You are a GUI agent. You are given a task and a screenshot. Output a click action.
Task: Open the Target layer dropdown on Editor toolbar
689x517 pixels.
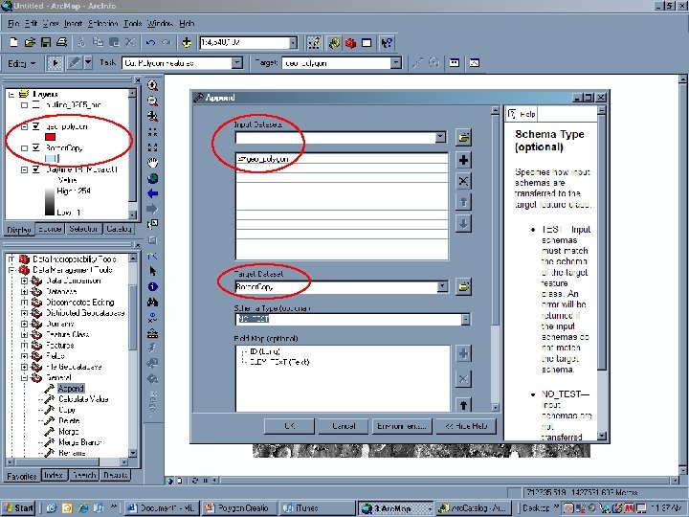coord(396,63)
